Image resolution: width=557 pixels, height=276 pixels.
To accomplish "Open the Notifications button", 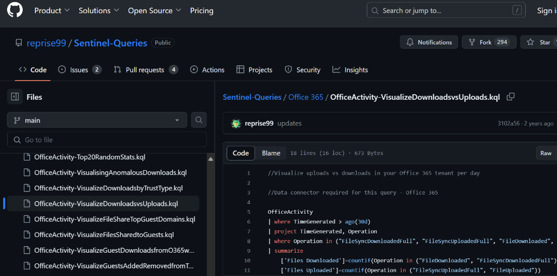I will click(x=429, y=43).
